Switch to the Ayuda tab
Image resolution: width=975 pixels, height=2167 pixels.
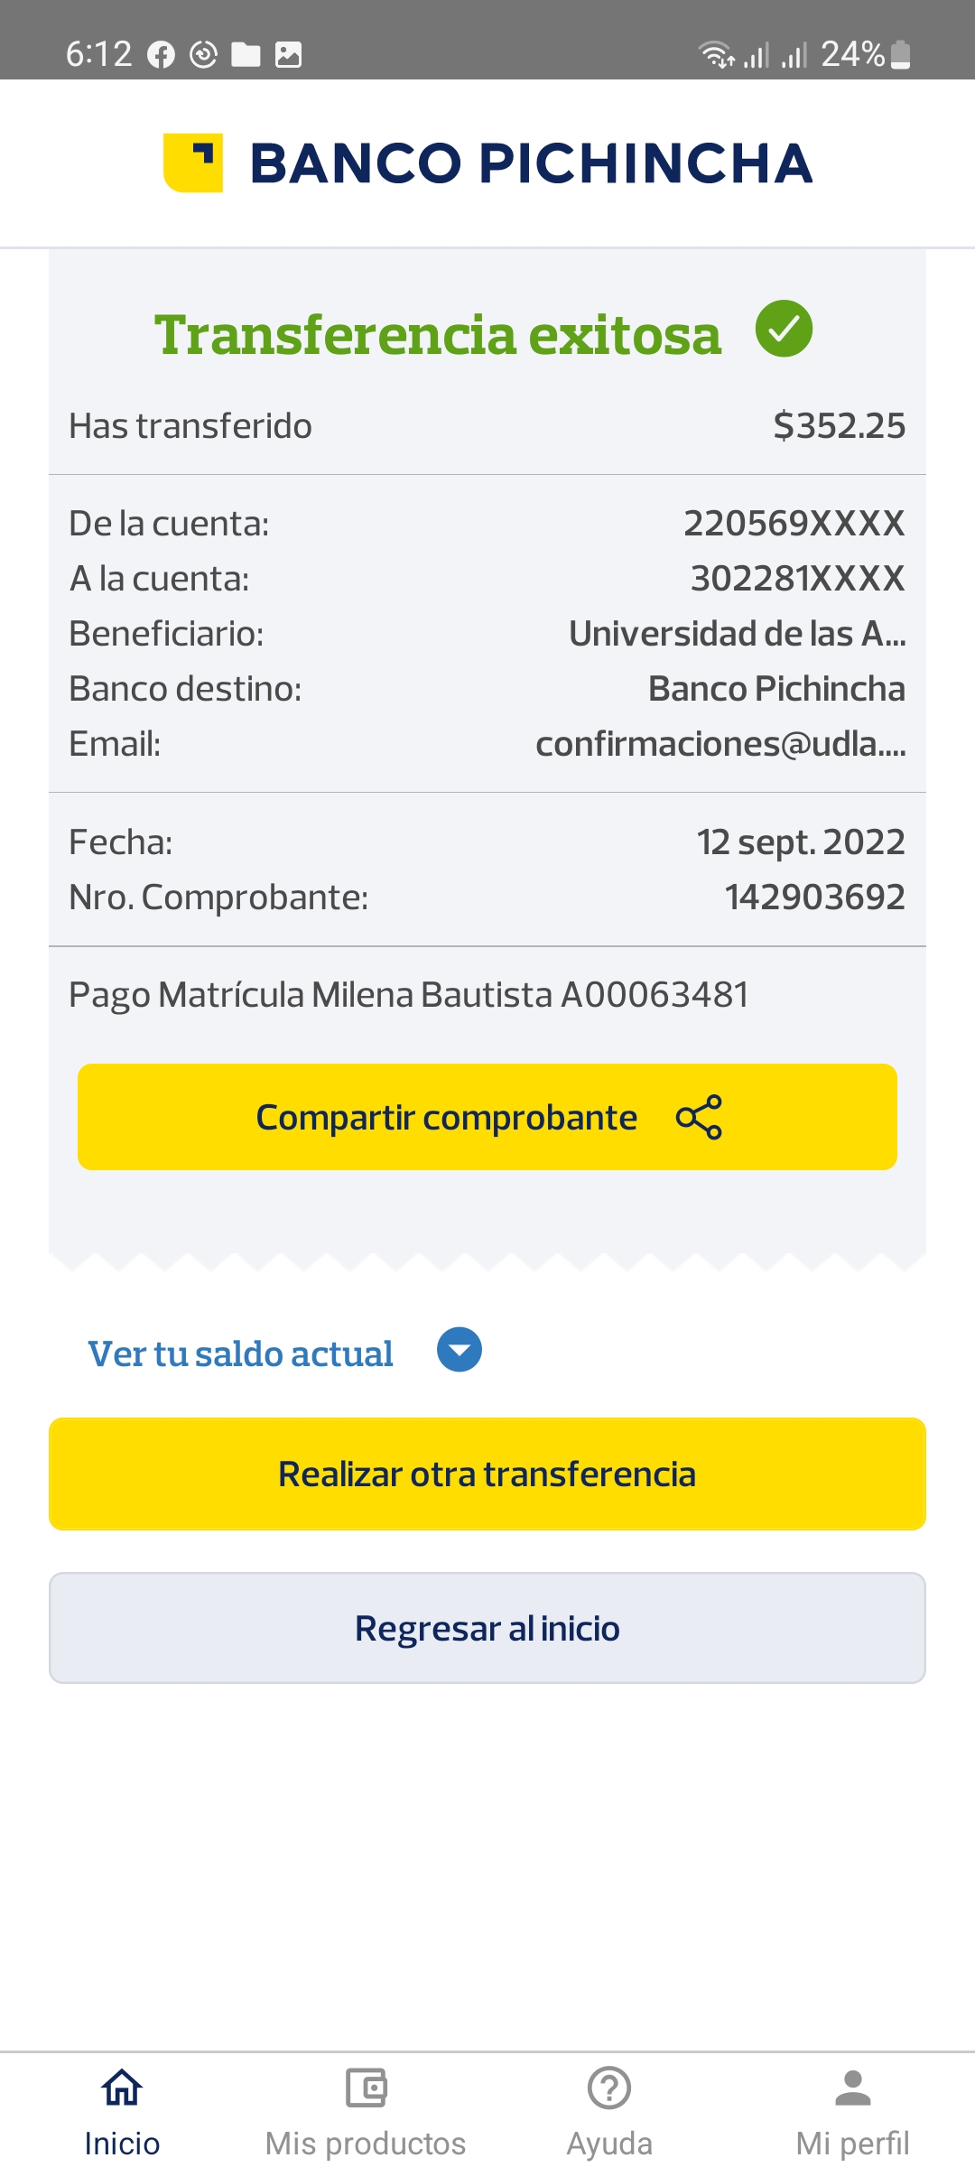609,2142
